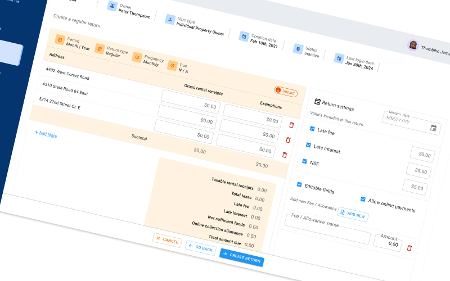Click the orange Due clock icon
Viewport: 450px width, 281px height.
[173, 66]
